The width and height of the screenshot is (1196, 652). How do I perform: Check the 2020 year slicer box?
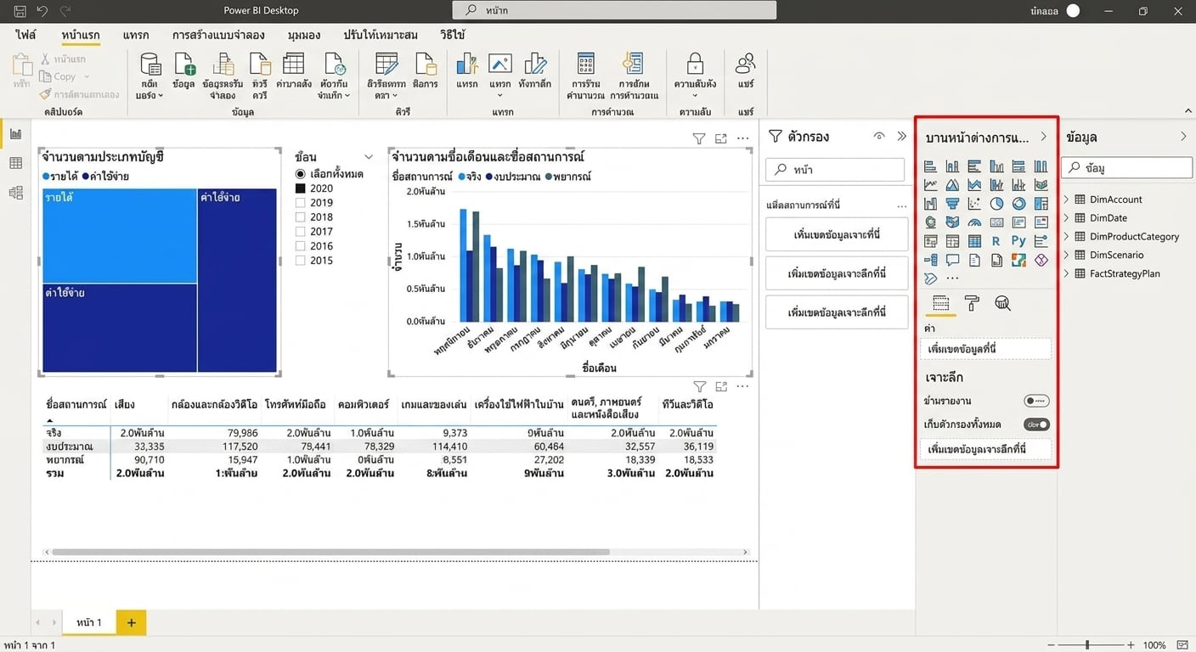tap(300, 188)
